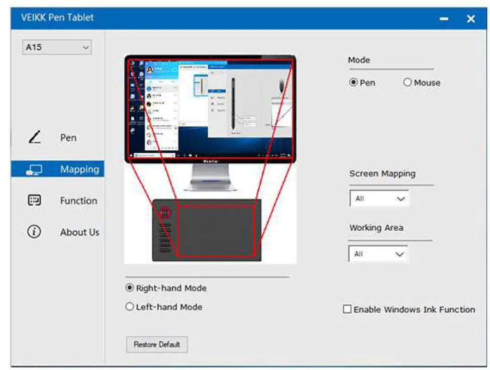Viewport: 490px width, 370px height.
Task: Click the About Us info icon
Action: tap(34, 232)
